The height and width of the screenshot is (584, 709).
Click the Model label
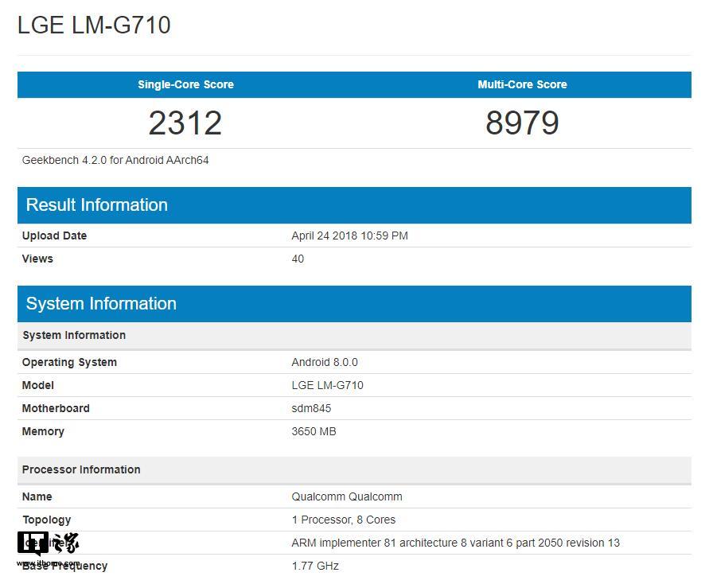38,385
